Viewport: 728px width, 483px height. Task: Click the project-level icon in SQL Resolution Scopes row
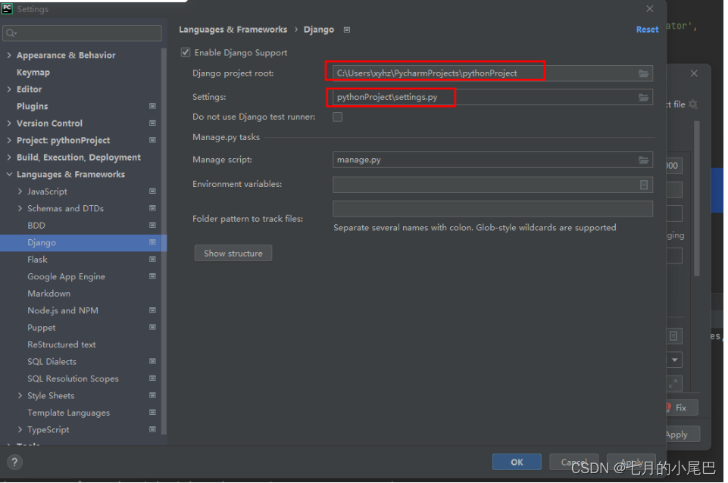[152, 378]
